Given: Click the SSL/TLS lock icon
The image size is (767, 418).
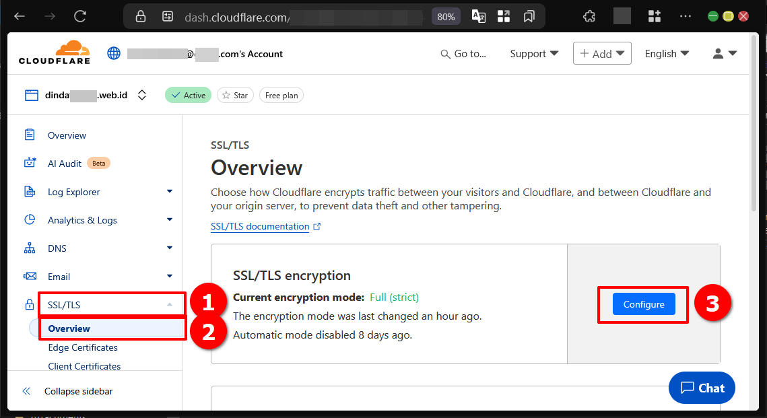Looking at the screenshot, I should (x=30, y=304).
